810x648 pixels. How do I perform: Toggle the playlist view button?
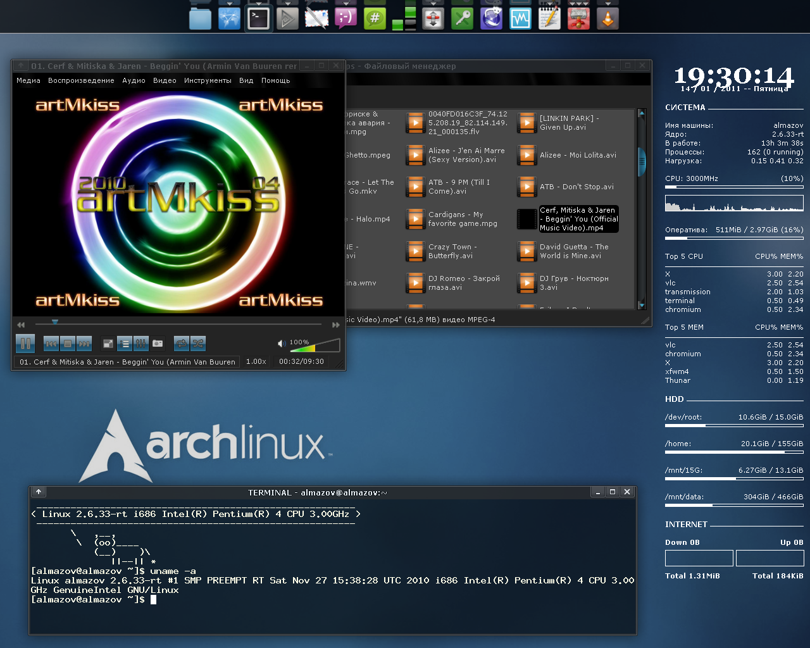click(x=125, y=344)
